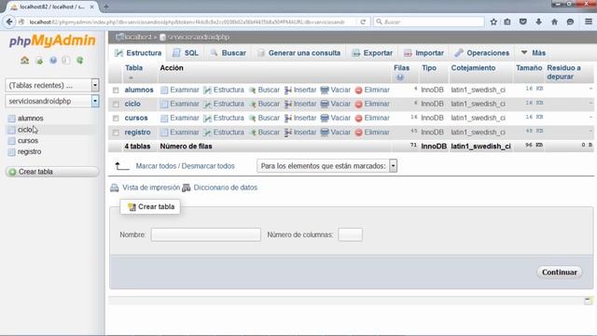Click the phpMyAdmin logo

pyautogui.click(x=52, y=41)
